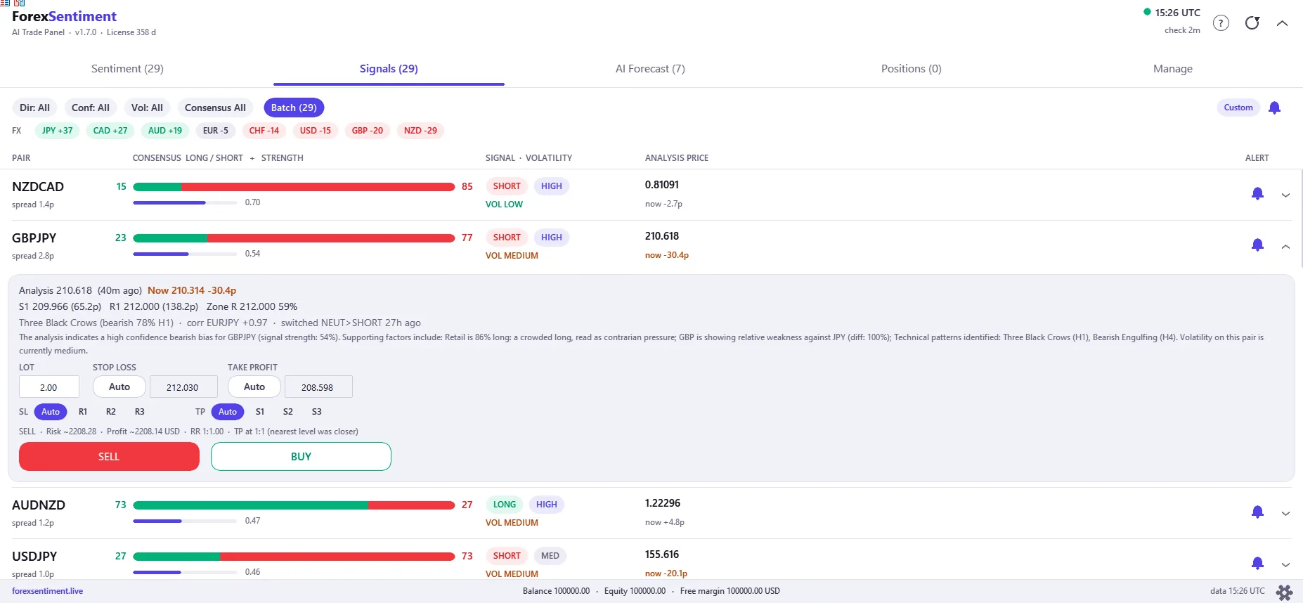Click the Custom button

point(1238,108)
